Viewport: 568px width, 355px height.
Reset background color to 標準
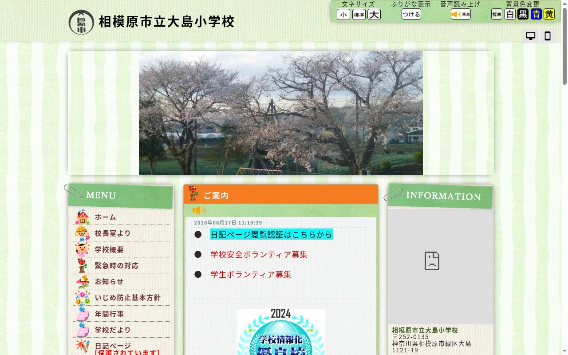pos(497,14)
